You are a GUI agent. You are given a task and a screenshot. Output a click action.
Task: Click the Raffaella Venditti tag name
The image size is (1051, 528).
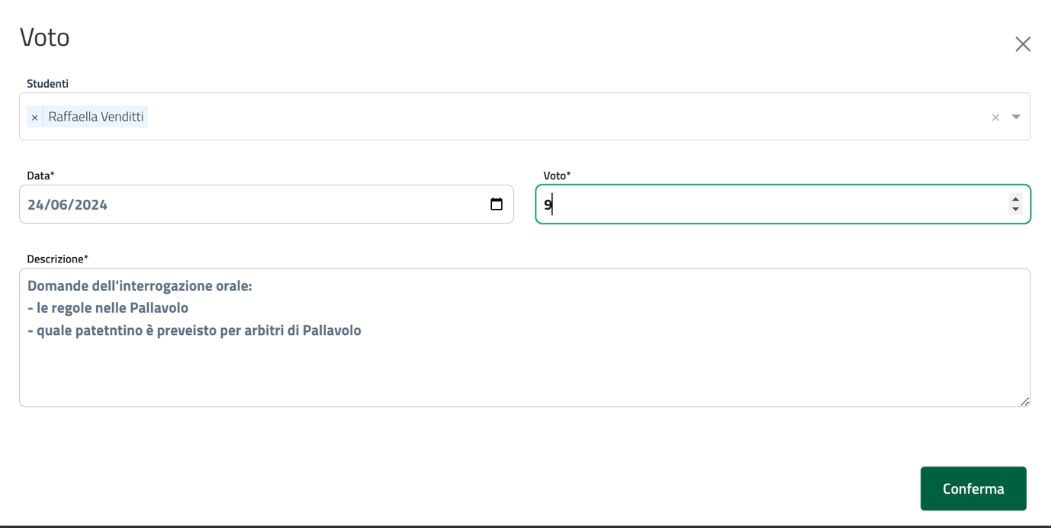[x=95, y=117]
